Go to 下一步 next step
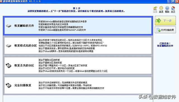 click(x=165, y=21)
